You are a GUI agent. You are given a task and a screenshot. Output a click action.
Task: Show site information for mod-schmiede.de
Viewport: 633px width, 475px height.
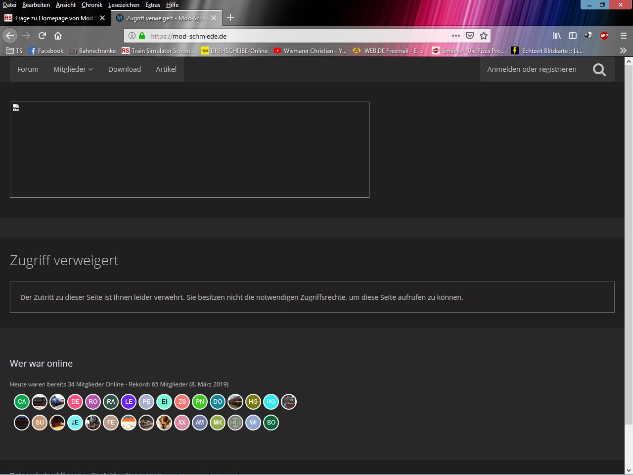point(132,36)
